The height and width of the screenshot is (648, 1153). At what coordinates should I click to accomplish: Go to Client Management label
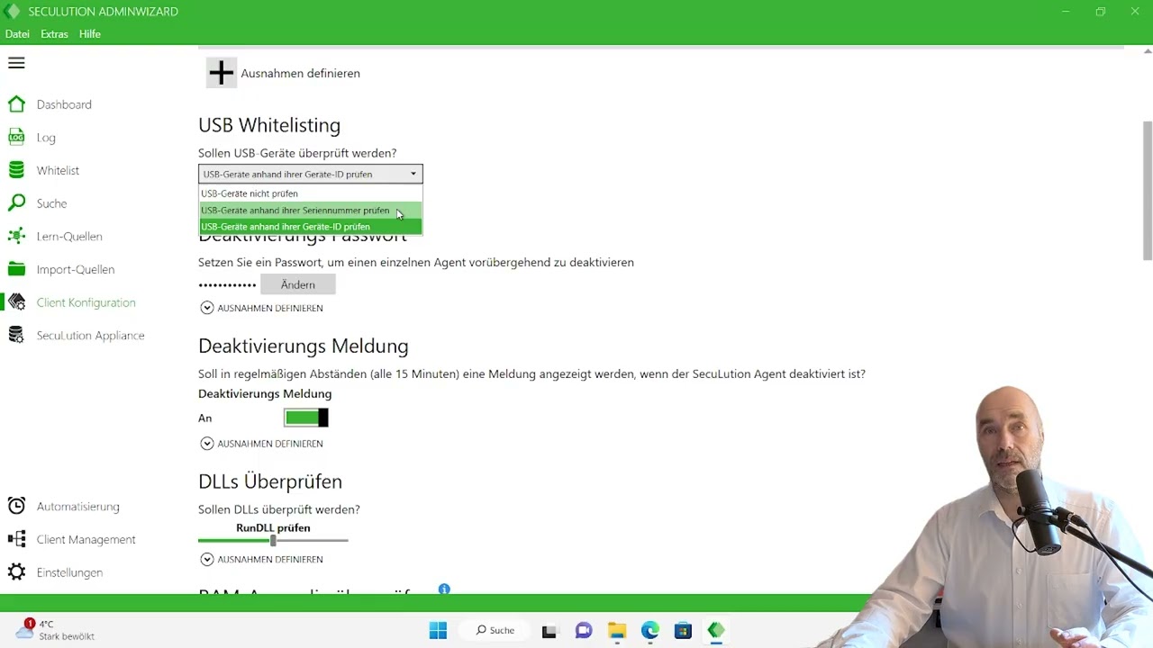[86, 539]
